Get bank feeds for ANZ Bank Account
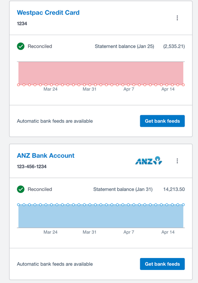 (162, 264)
